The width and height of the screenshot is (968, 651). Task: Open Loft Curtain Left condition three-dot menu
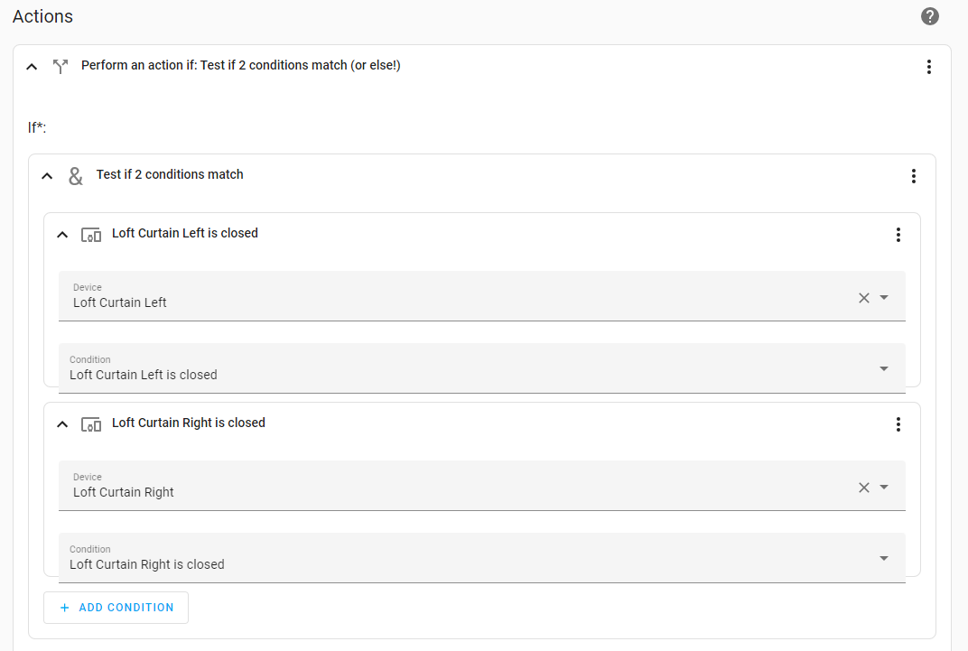click(898, 235)
